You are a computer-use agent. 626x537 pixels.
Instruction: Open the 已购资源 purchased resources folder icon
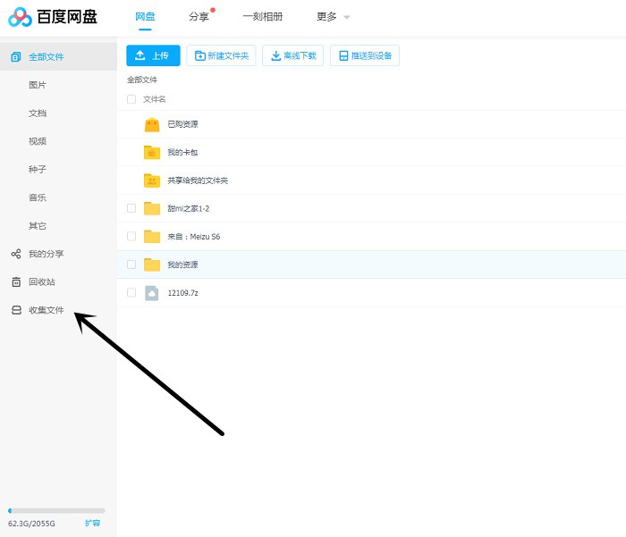click(152, 124)
